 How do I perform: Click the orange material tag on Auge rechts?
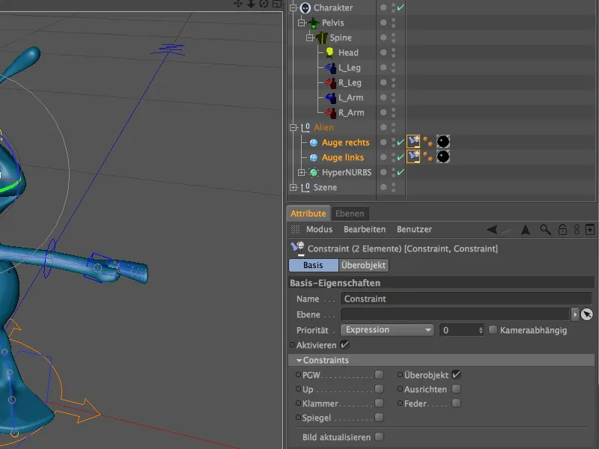428,141
